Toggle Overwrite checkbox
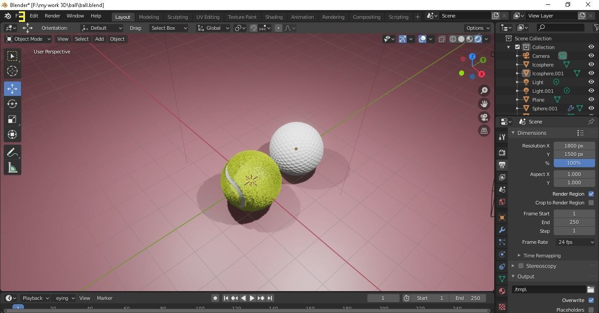The image size is (599, 313). pos(591,300)
